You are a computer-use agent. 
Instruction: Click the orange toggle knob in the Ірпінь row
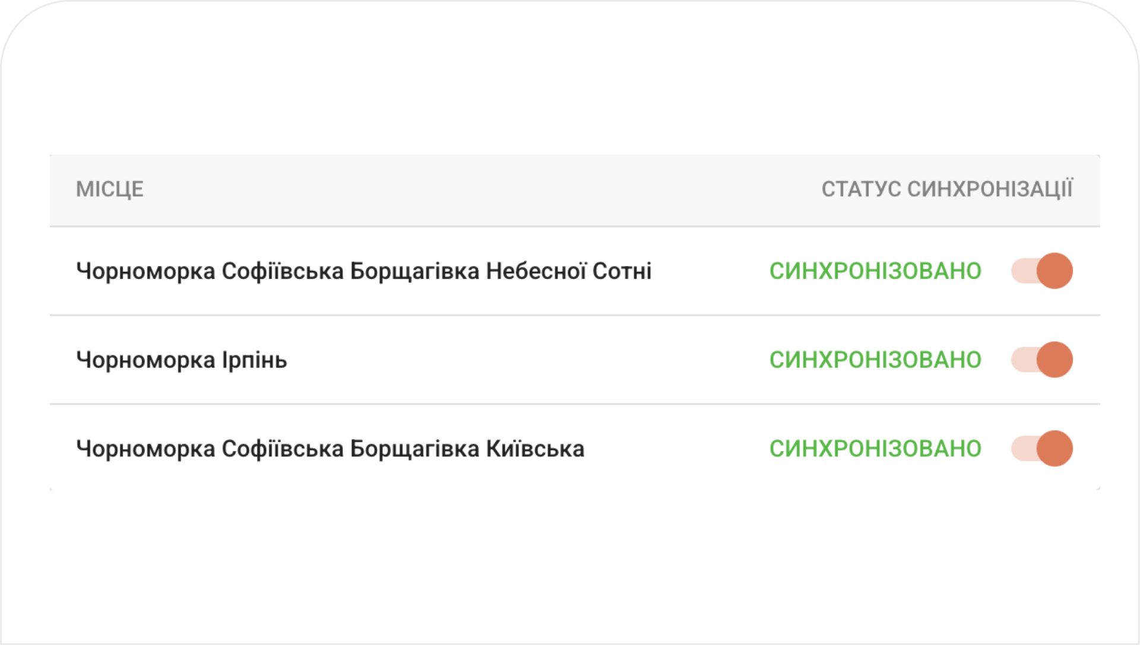pyautogui.click(x=1055, y=360)
